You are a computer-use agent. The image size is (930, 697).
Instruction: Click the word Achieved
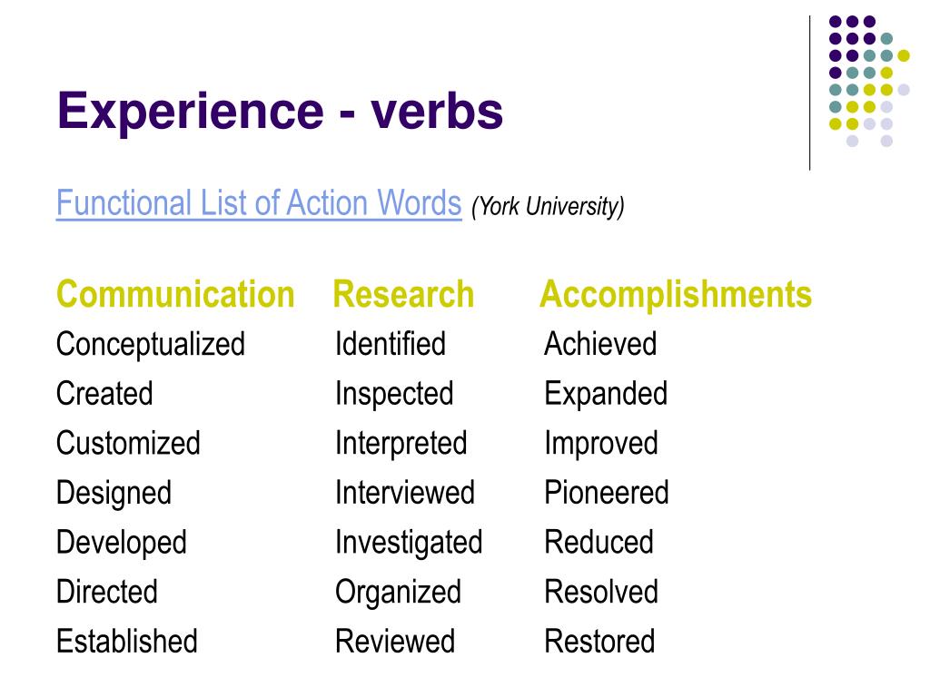(600, 344)
